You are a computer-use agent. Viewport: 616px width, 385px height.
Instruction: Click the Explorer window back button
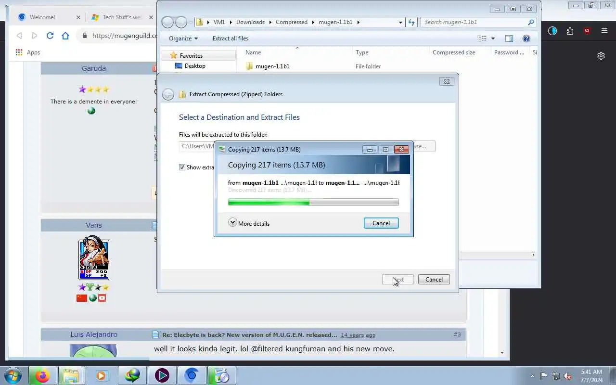167,22
